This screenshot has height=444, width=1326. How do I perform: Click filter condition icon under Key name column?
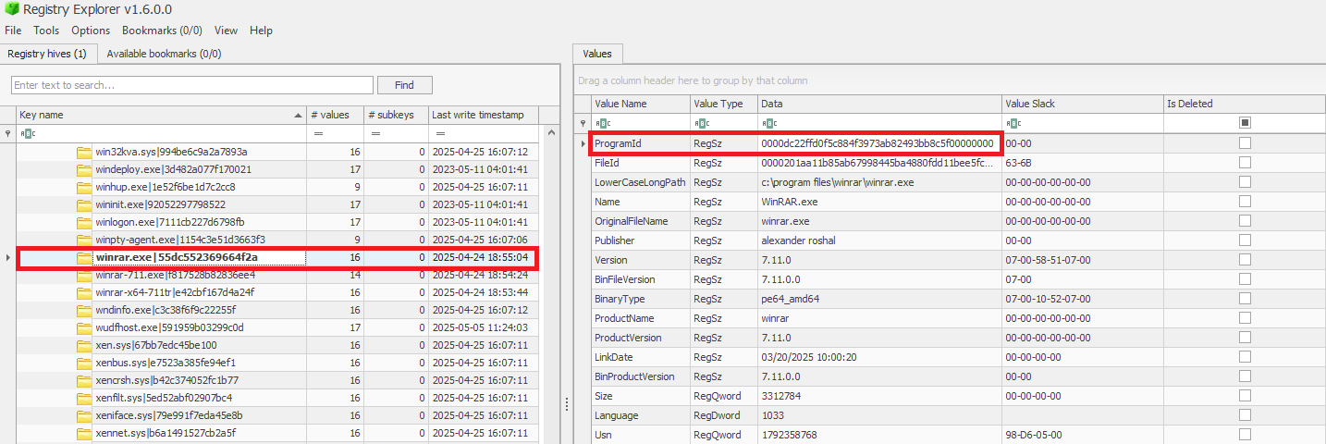pos(26,134)
